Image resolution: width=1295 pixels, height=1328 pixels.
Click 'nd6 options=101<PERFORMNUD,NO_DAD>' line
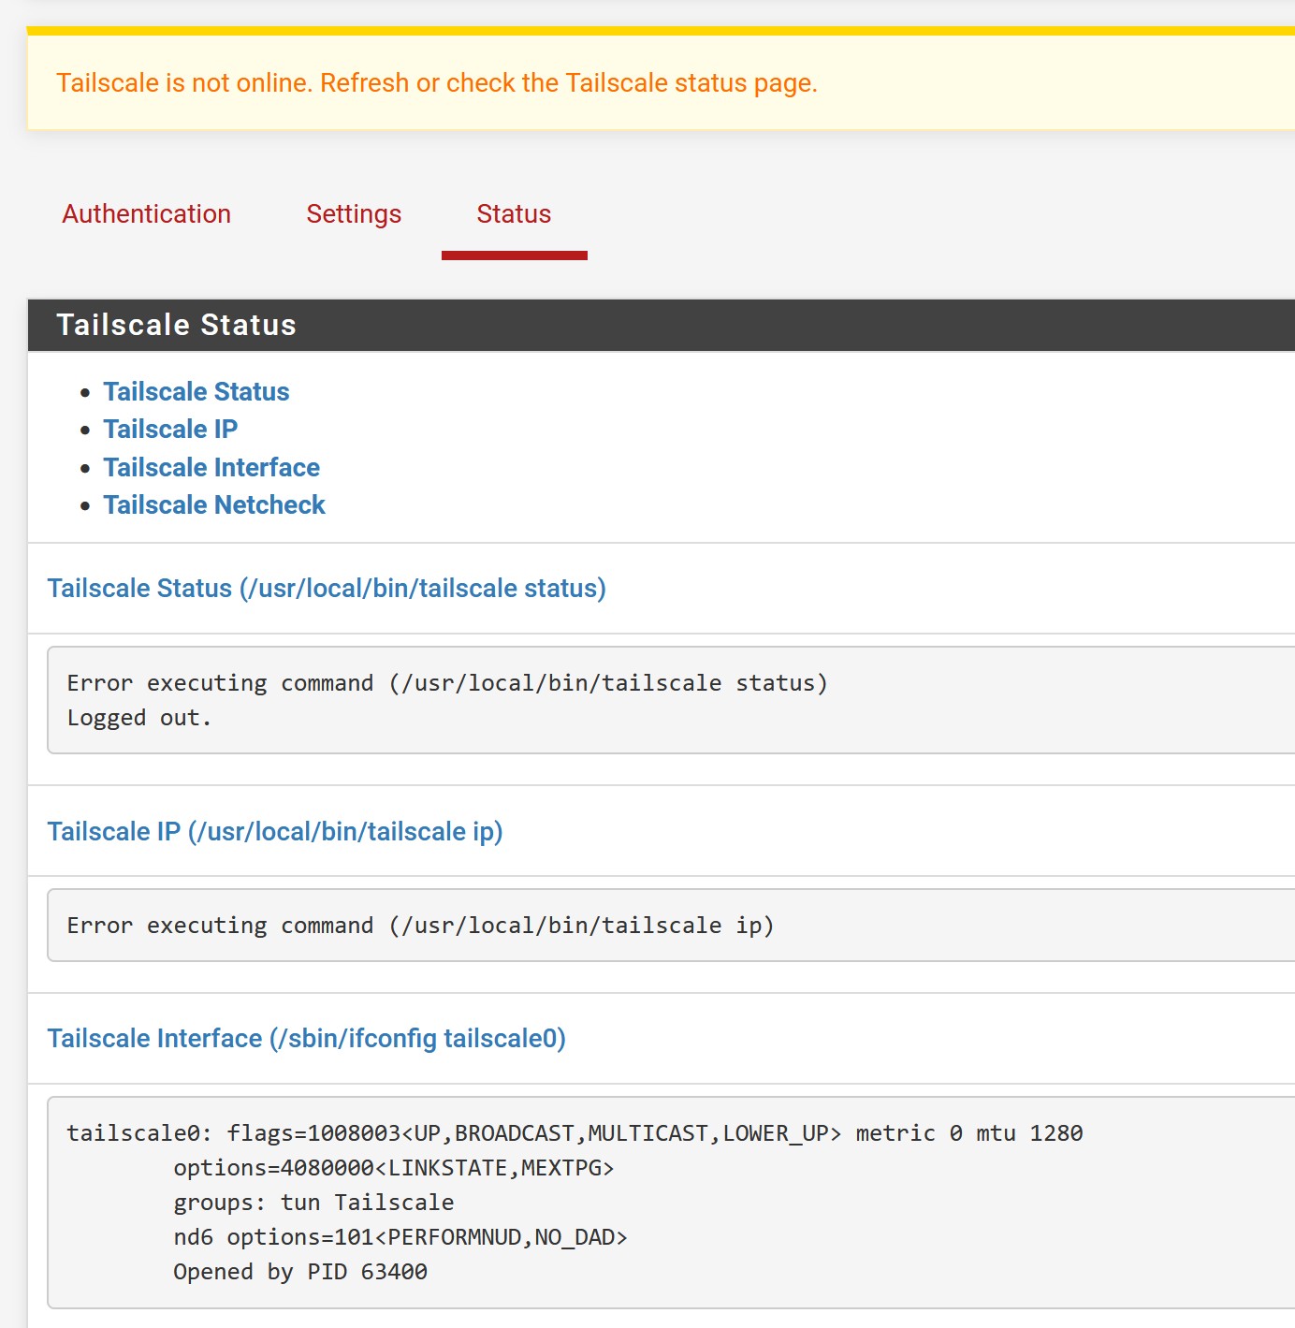400,1237
